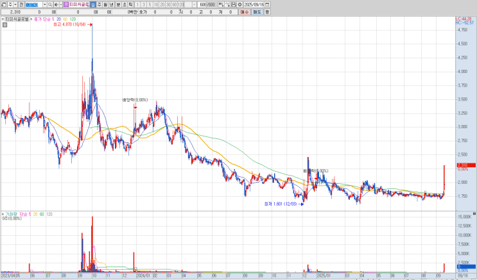The width and height of the screenshot is (477, 280).
Task: Click the pink price MA 5 label
Action: (53, 19)
